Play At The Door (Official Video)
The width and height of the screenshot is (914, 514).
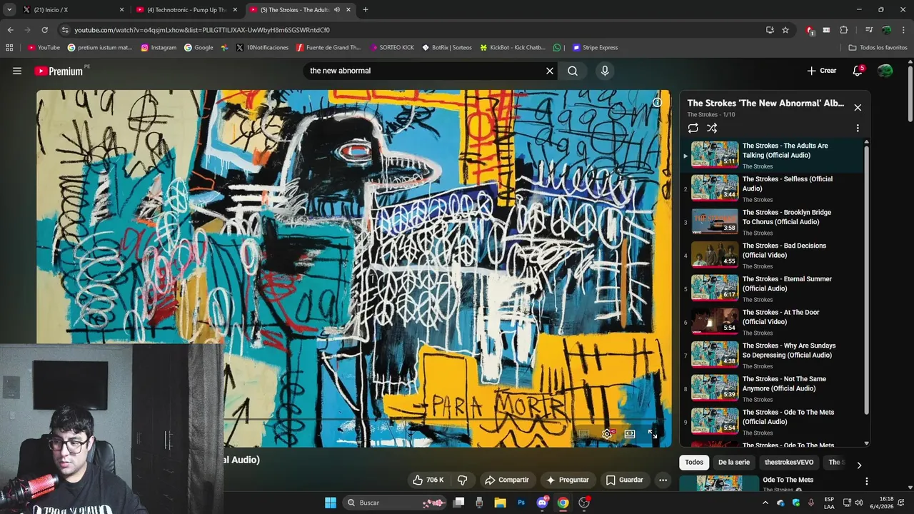[773, 322]
